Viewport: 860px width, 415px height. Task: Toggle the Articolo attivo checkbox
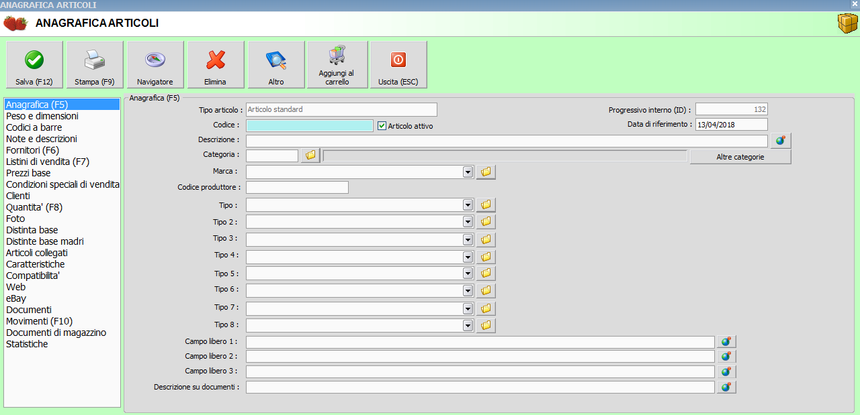pos(382,125)
